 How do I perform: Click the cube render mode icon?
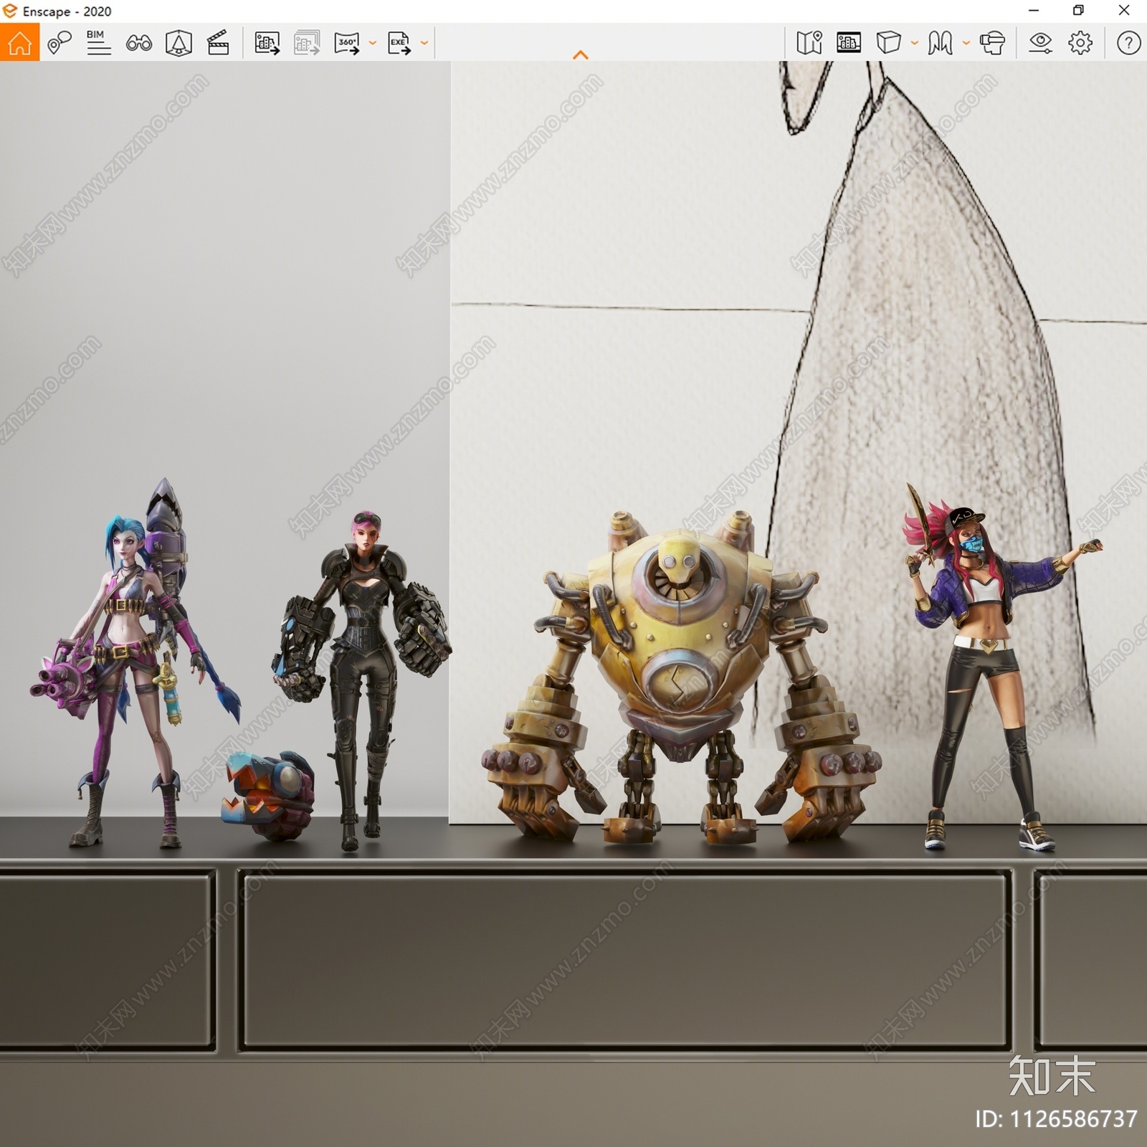point(888,43)
